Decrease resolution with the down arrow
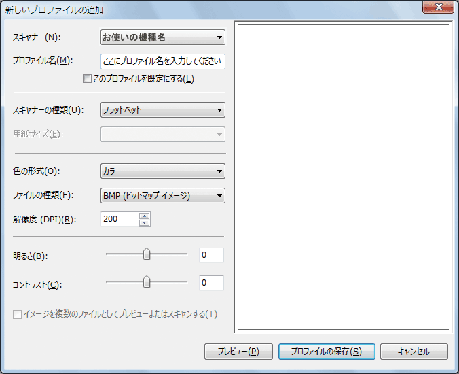Screen dimensions: 459x374 tap(144, 222)
